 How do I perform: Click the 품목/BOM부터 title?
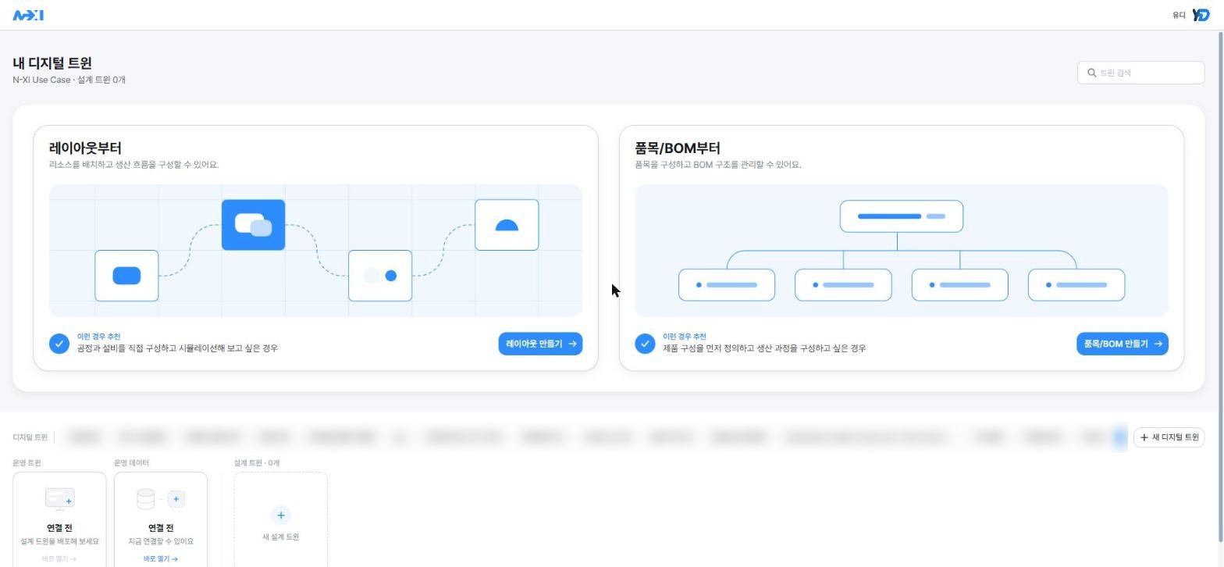[678, 148]
